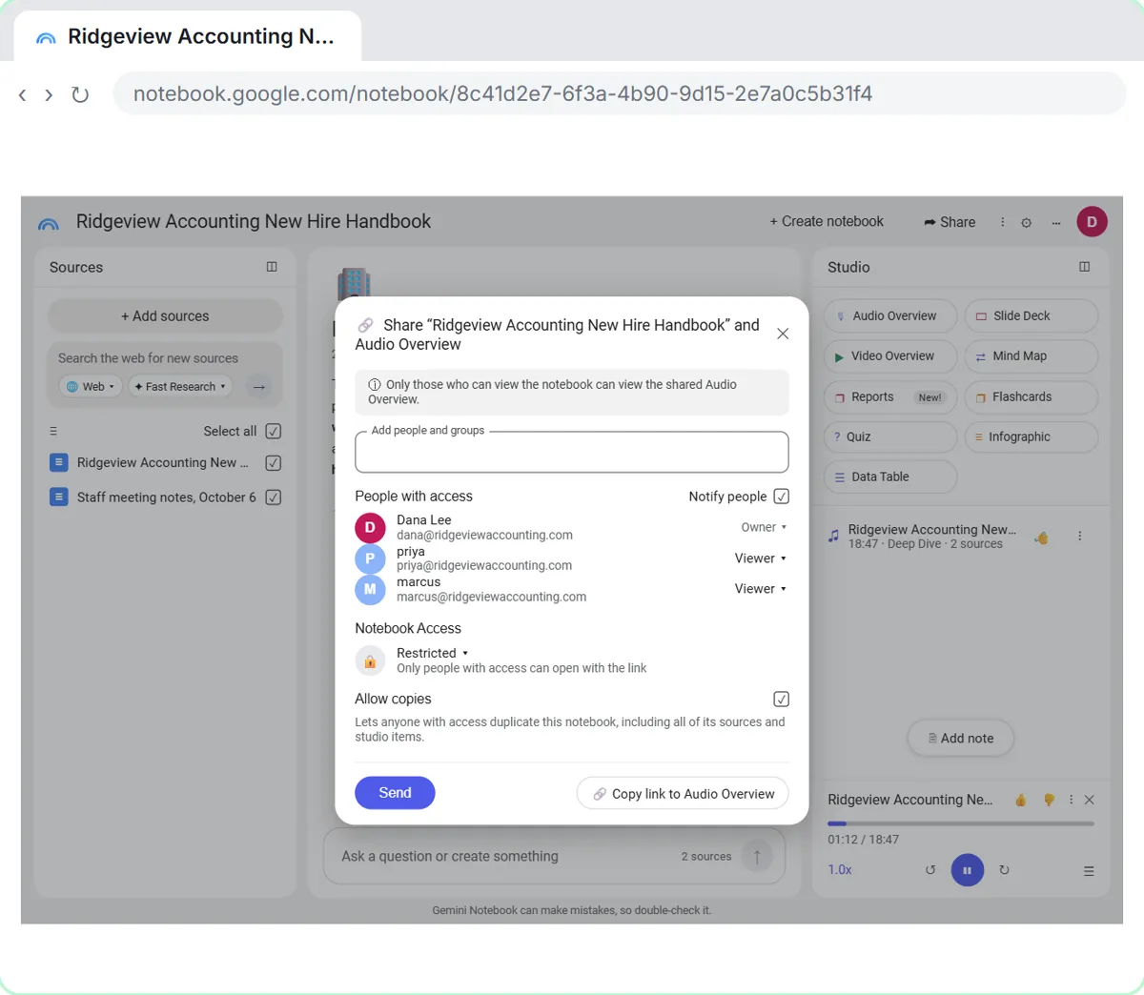The height and width of the screenshot is (995, 1144).
Task: Click the clapping hands icon on the audio item
Action: [1041, 538]
